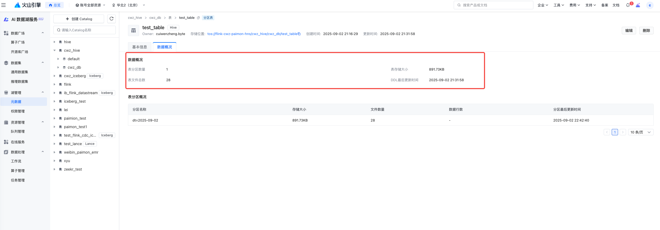Open the page size 10 条/页 dropdown
Screen dimensions: 660x230
(641, 132)
